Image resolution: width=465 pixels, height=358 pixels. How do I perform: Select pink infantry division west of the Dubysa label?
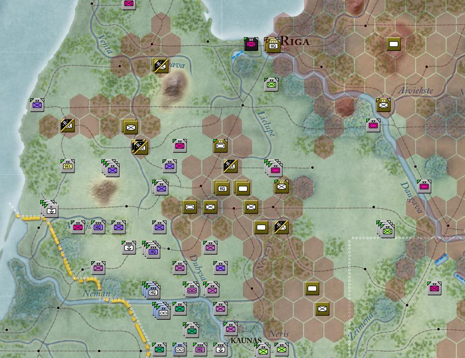pos(180,268)
